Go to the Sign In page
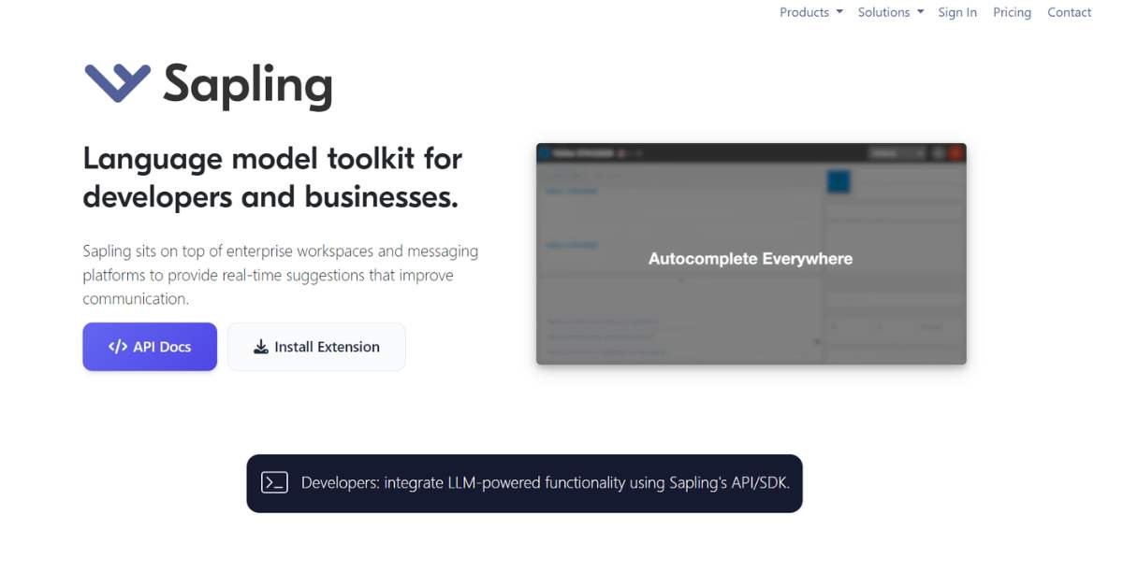Image resolution: width=1123 pixels, height=587 pixels. click(x=957, y=12)
